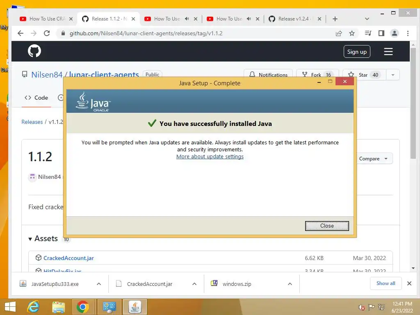Viewport: 420px width, 315px height.
Task: Bookmark page with the star icon
Action: [352, 33]
